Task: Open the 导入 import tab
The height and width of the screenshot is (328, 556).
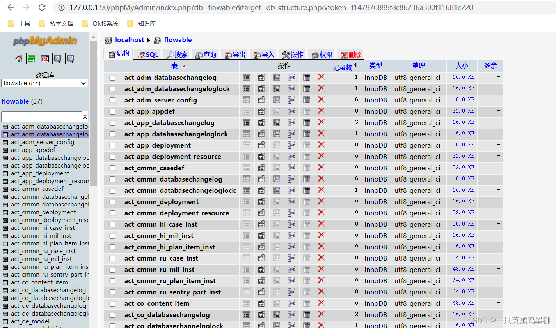Action: pyautogui.click(x=263, y=55)
